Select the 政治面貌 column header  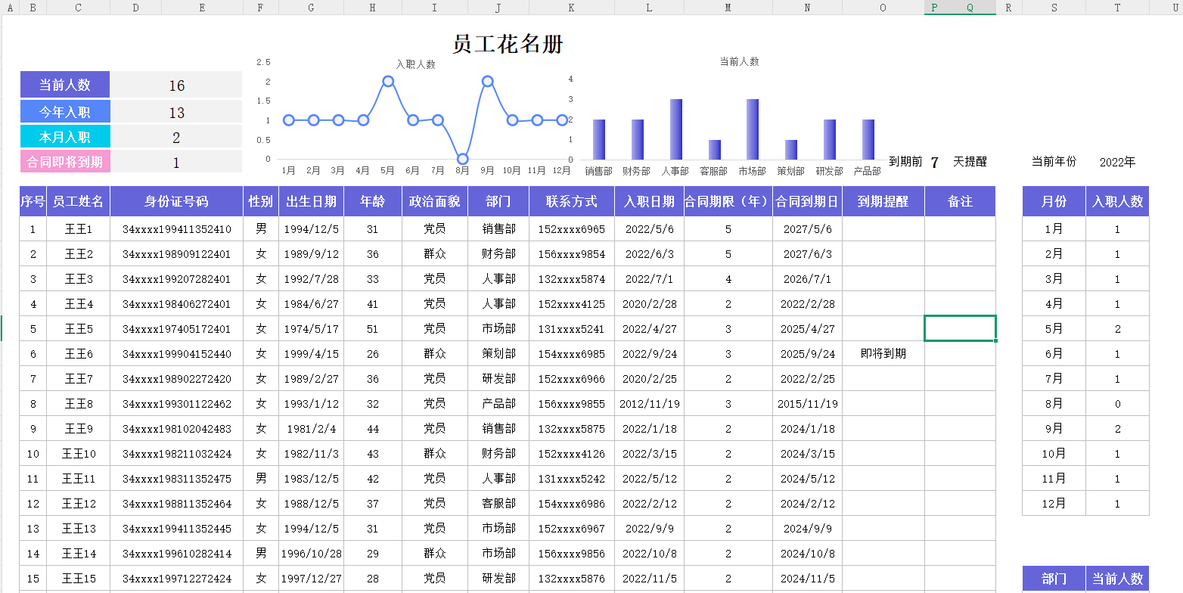click(434, 200)
